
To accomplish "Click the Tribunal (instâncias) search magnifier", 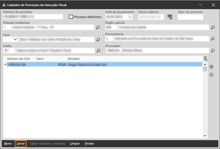I will 98,28.
